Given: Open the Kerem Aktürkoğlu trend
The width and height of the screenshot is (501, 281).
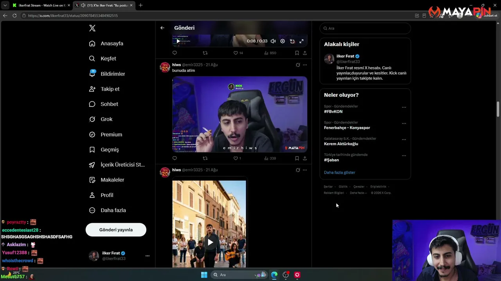Looking at the screenshot, I should 341,144.
